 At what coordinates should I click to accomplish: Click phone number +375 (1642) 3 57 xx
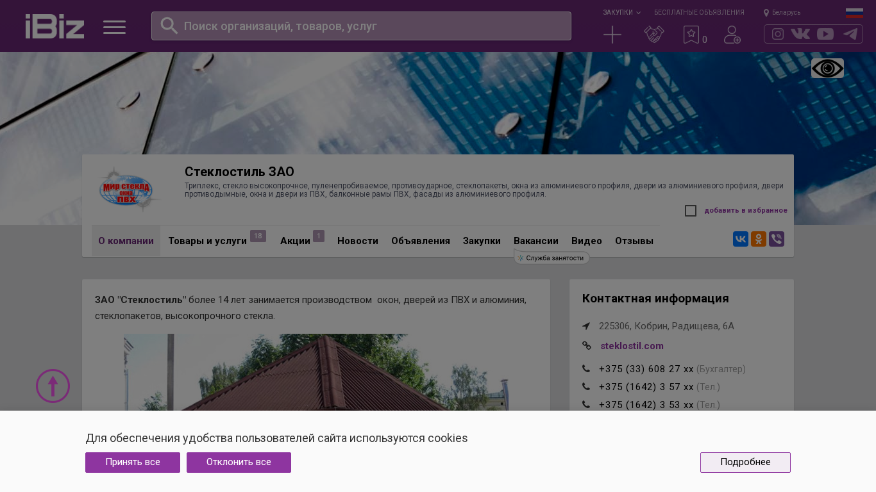(646, 387)
